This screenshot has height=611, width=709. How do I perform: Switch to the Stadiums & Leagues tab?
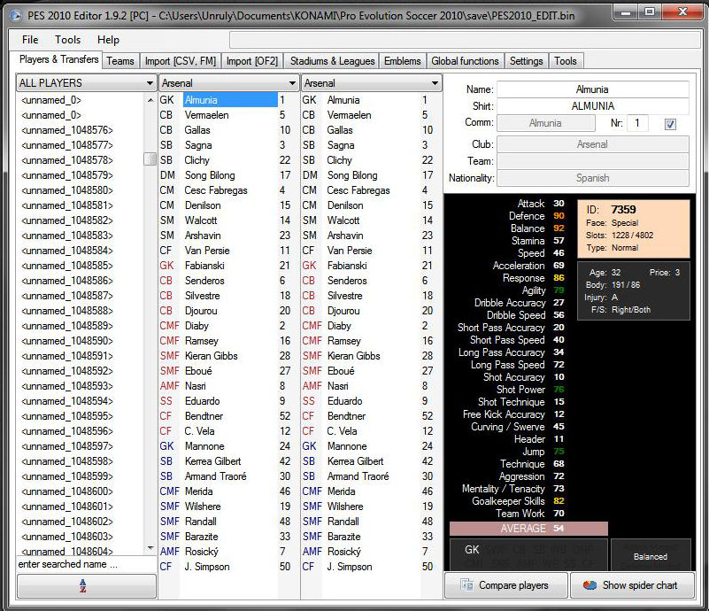click(332, 61)
